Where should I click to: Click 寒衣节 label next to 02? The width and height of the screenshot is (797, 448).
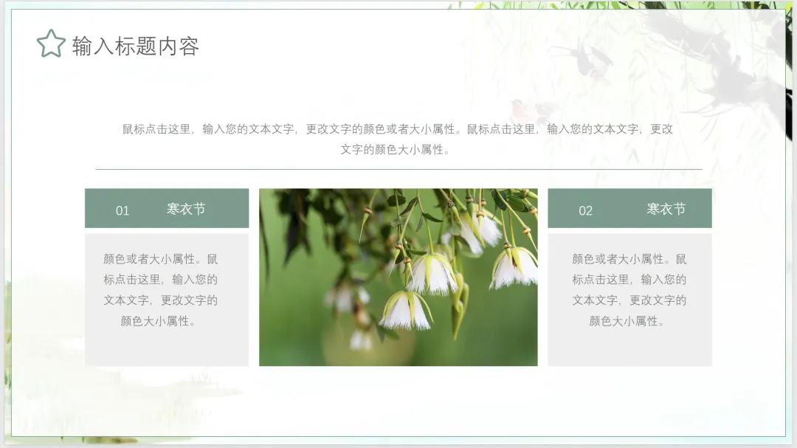[666, 209]
